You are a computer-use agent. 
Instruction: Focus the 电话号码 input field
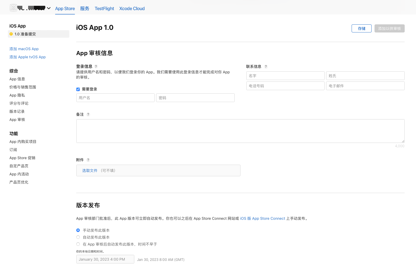(x=285, y=86)
